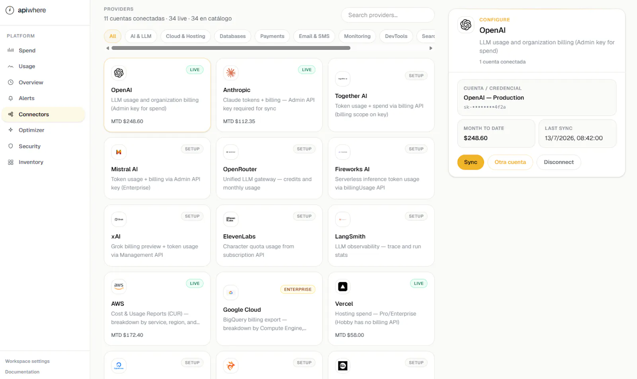Select the OpenAI — Production credential
The image size is (637, 379).
(x=537, y=98)
